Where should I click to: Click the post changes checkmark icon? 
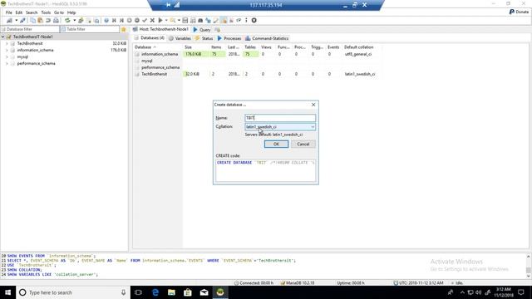click(145, 20)
